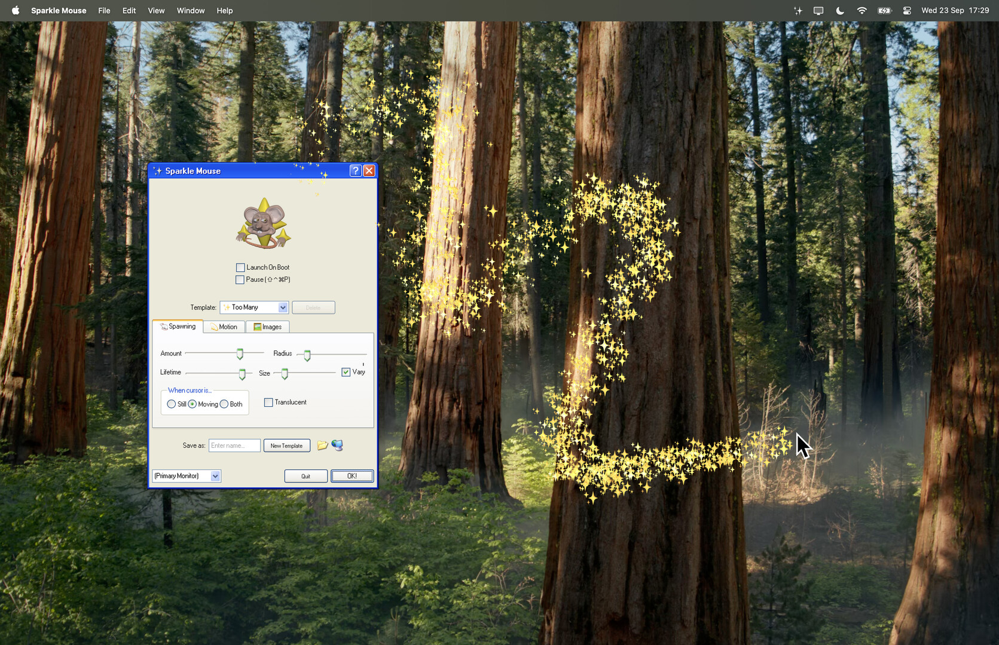Toggle the Focus moon icon
The image size is (999, 645).
840,10
